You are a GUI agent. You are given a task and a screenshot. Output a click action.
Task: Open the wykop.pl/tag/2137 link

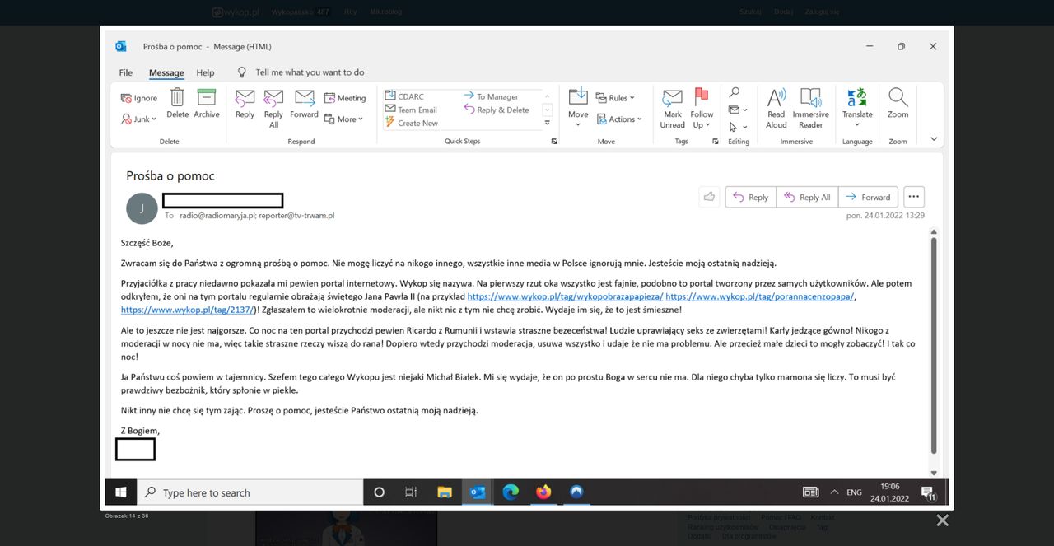tap(188, 310)
